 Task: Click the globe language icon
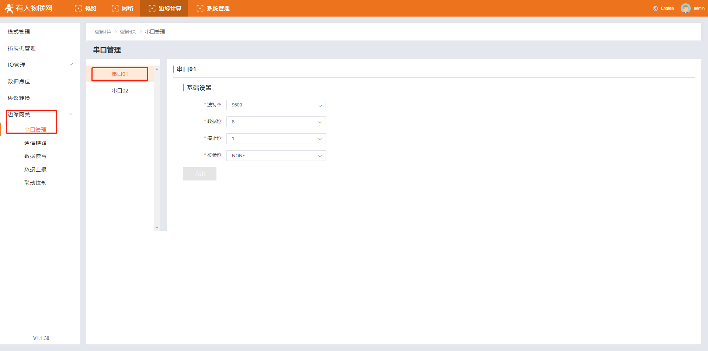pos(655,8)
